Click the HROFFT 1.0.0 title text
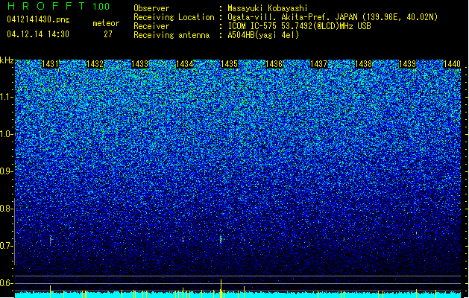 click(x=59, y=6)
